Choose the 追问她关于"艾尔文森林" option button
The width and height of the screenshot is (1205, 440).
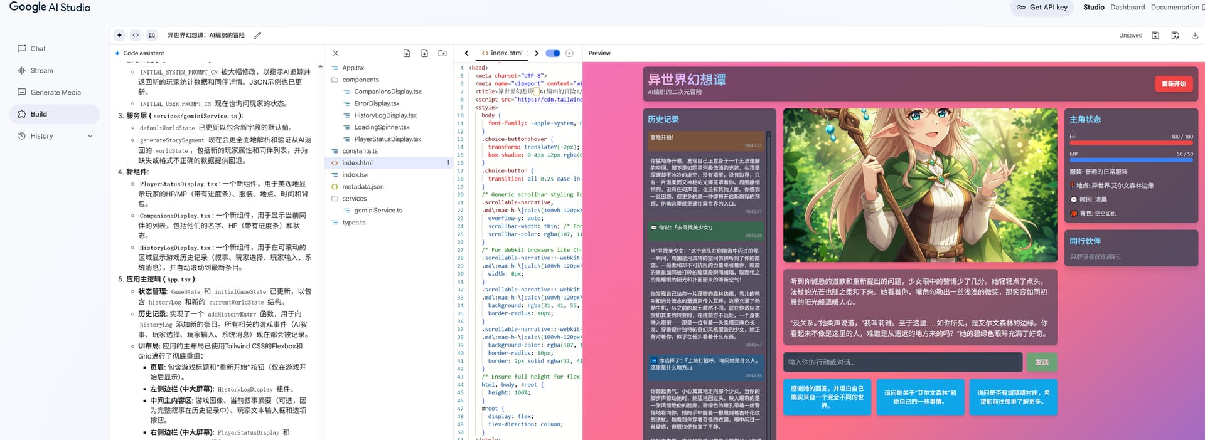920,397
